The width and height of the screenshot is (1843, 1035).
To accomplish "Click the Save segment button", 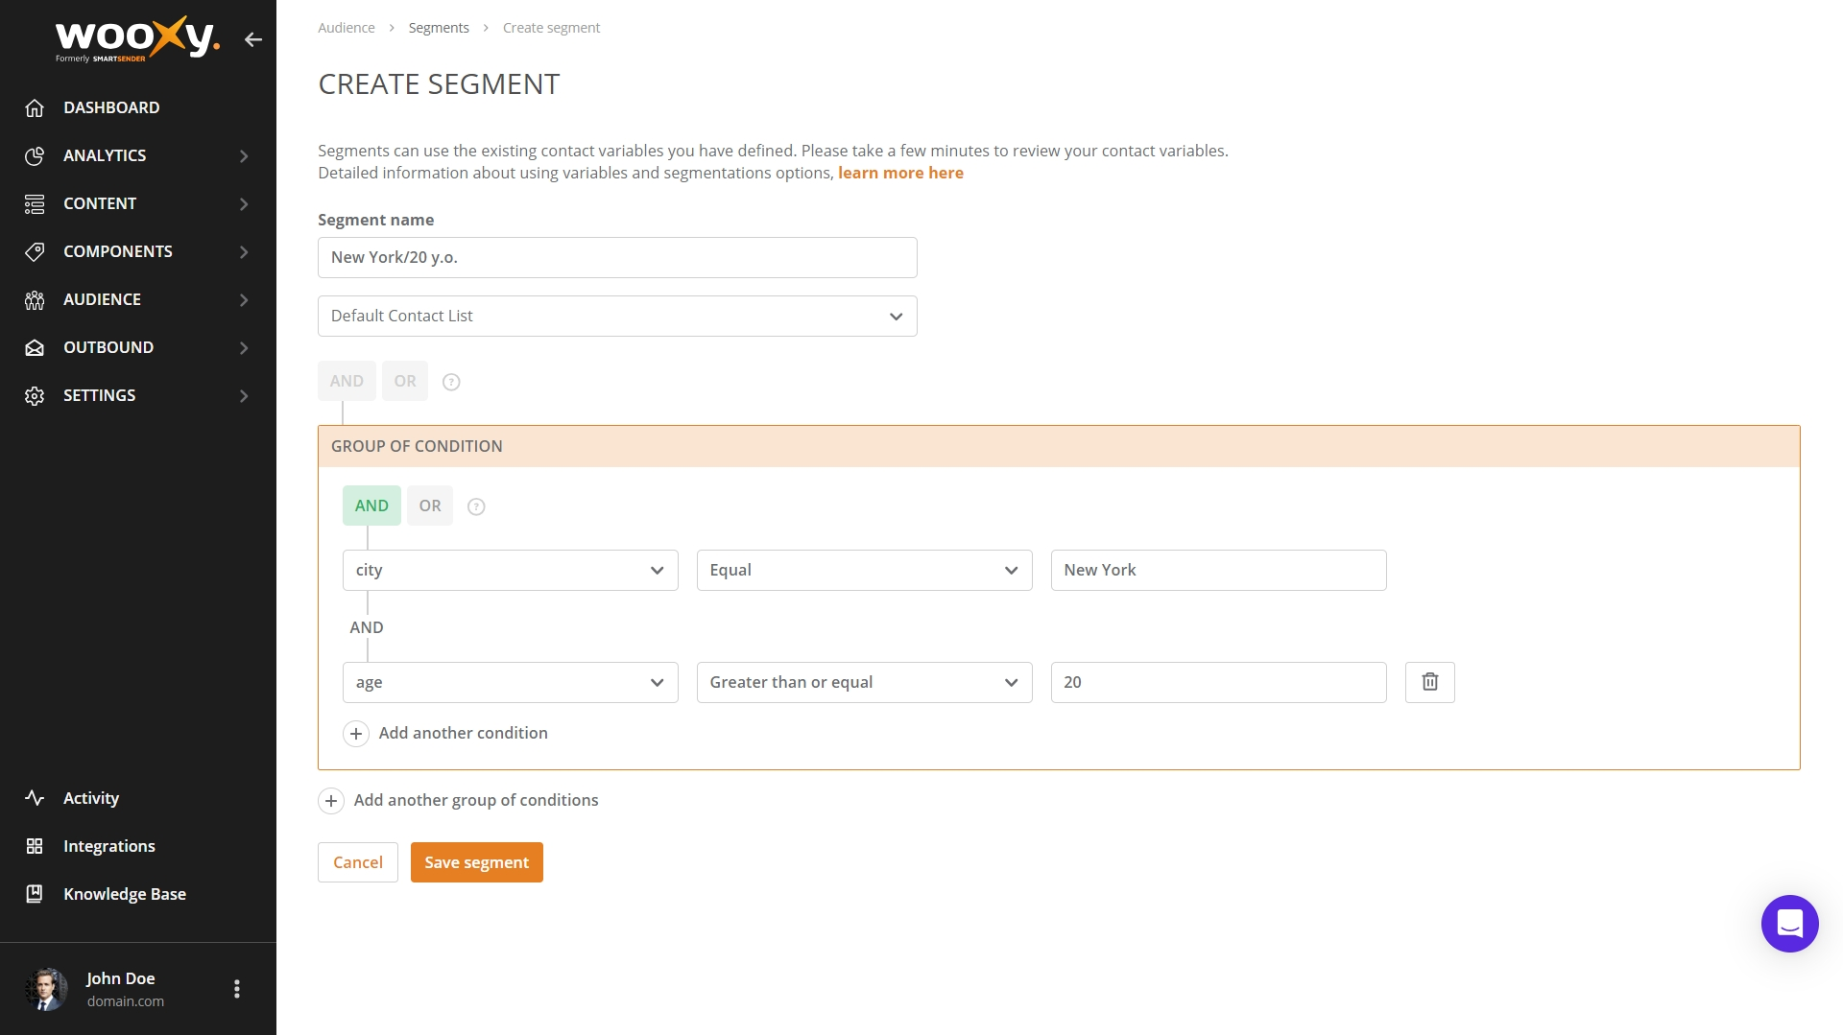I will [x=476, y=861].
